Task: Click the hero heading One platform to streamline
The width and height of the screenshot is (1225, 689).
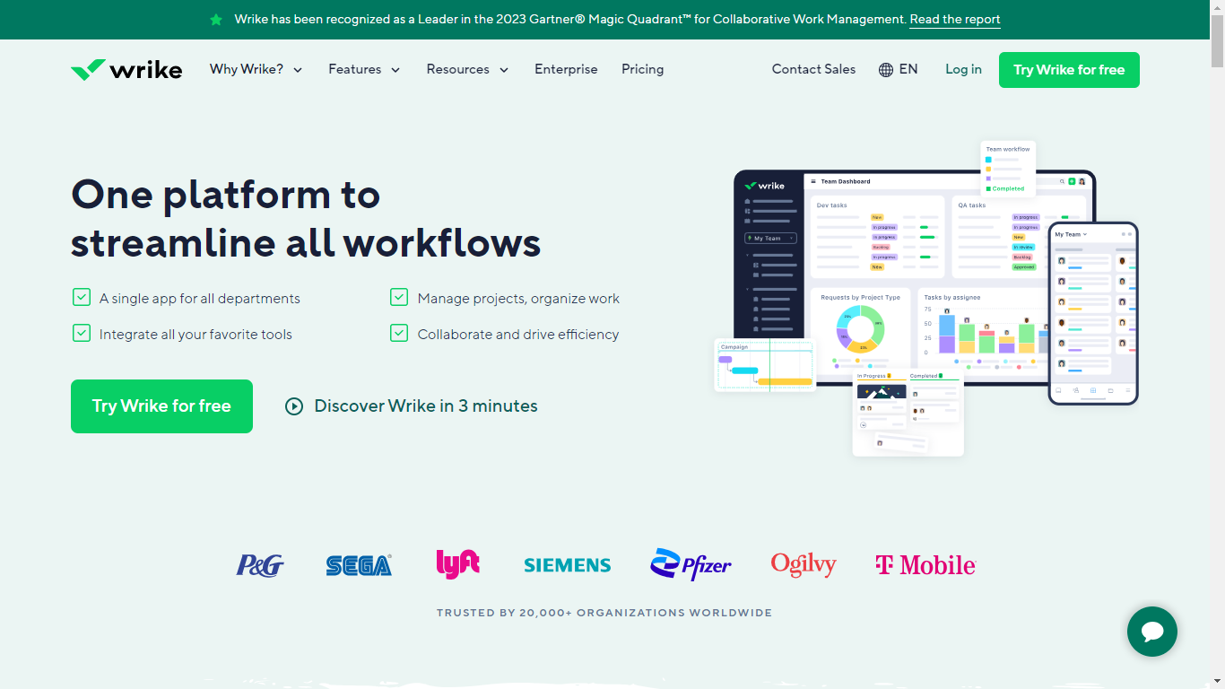Action: click(306, 218)
